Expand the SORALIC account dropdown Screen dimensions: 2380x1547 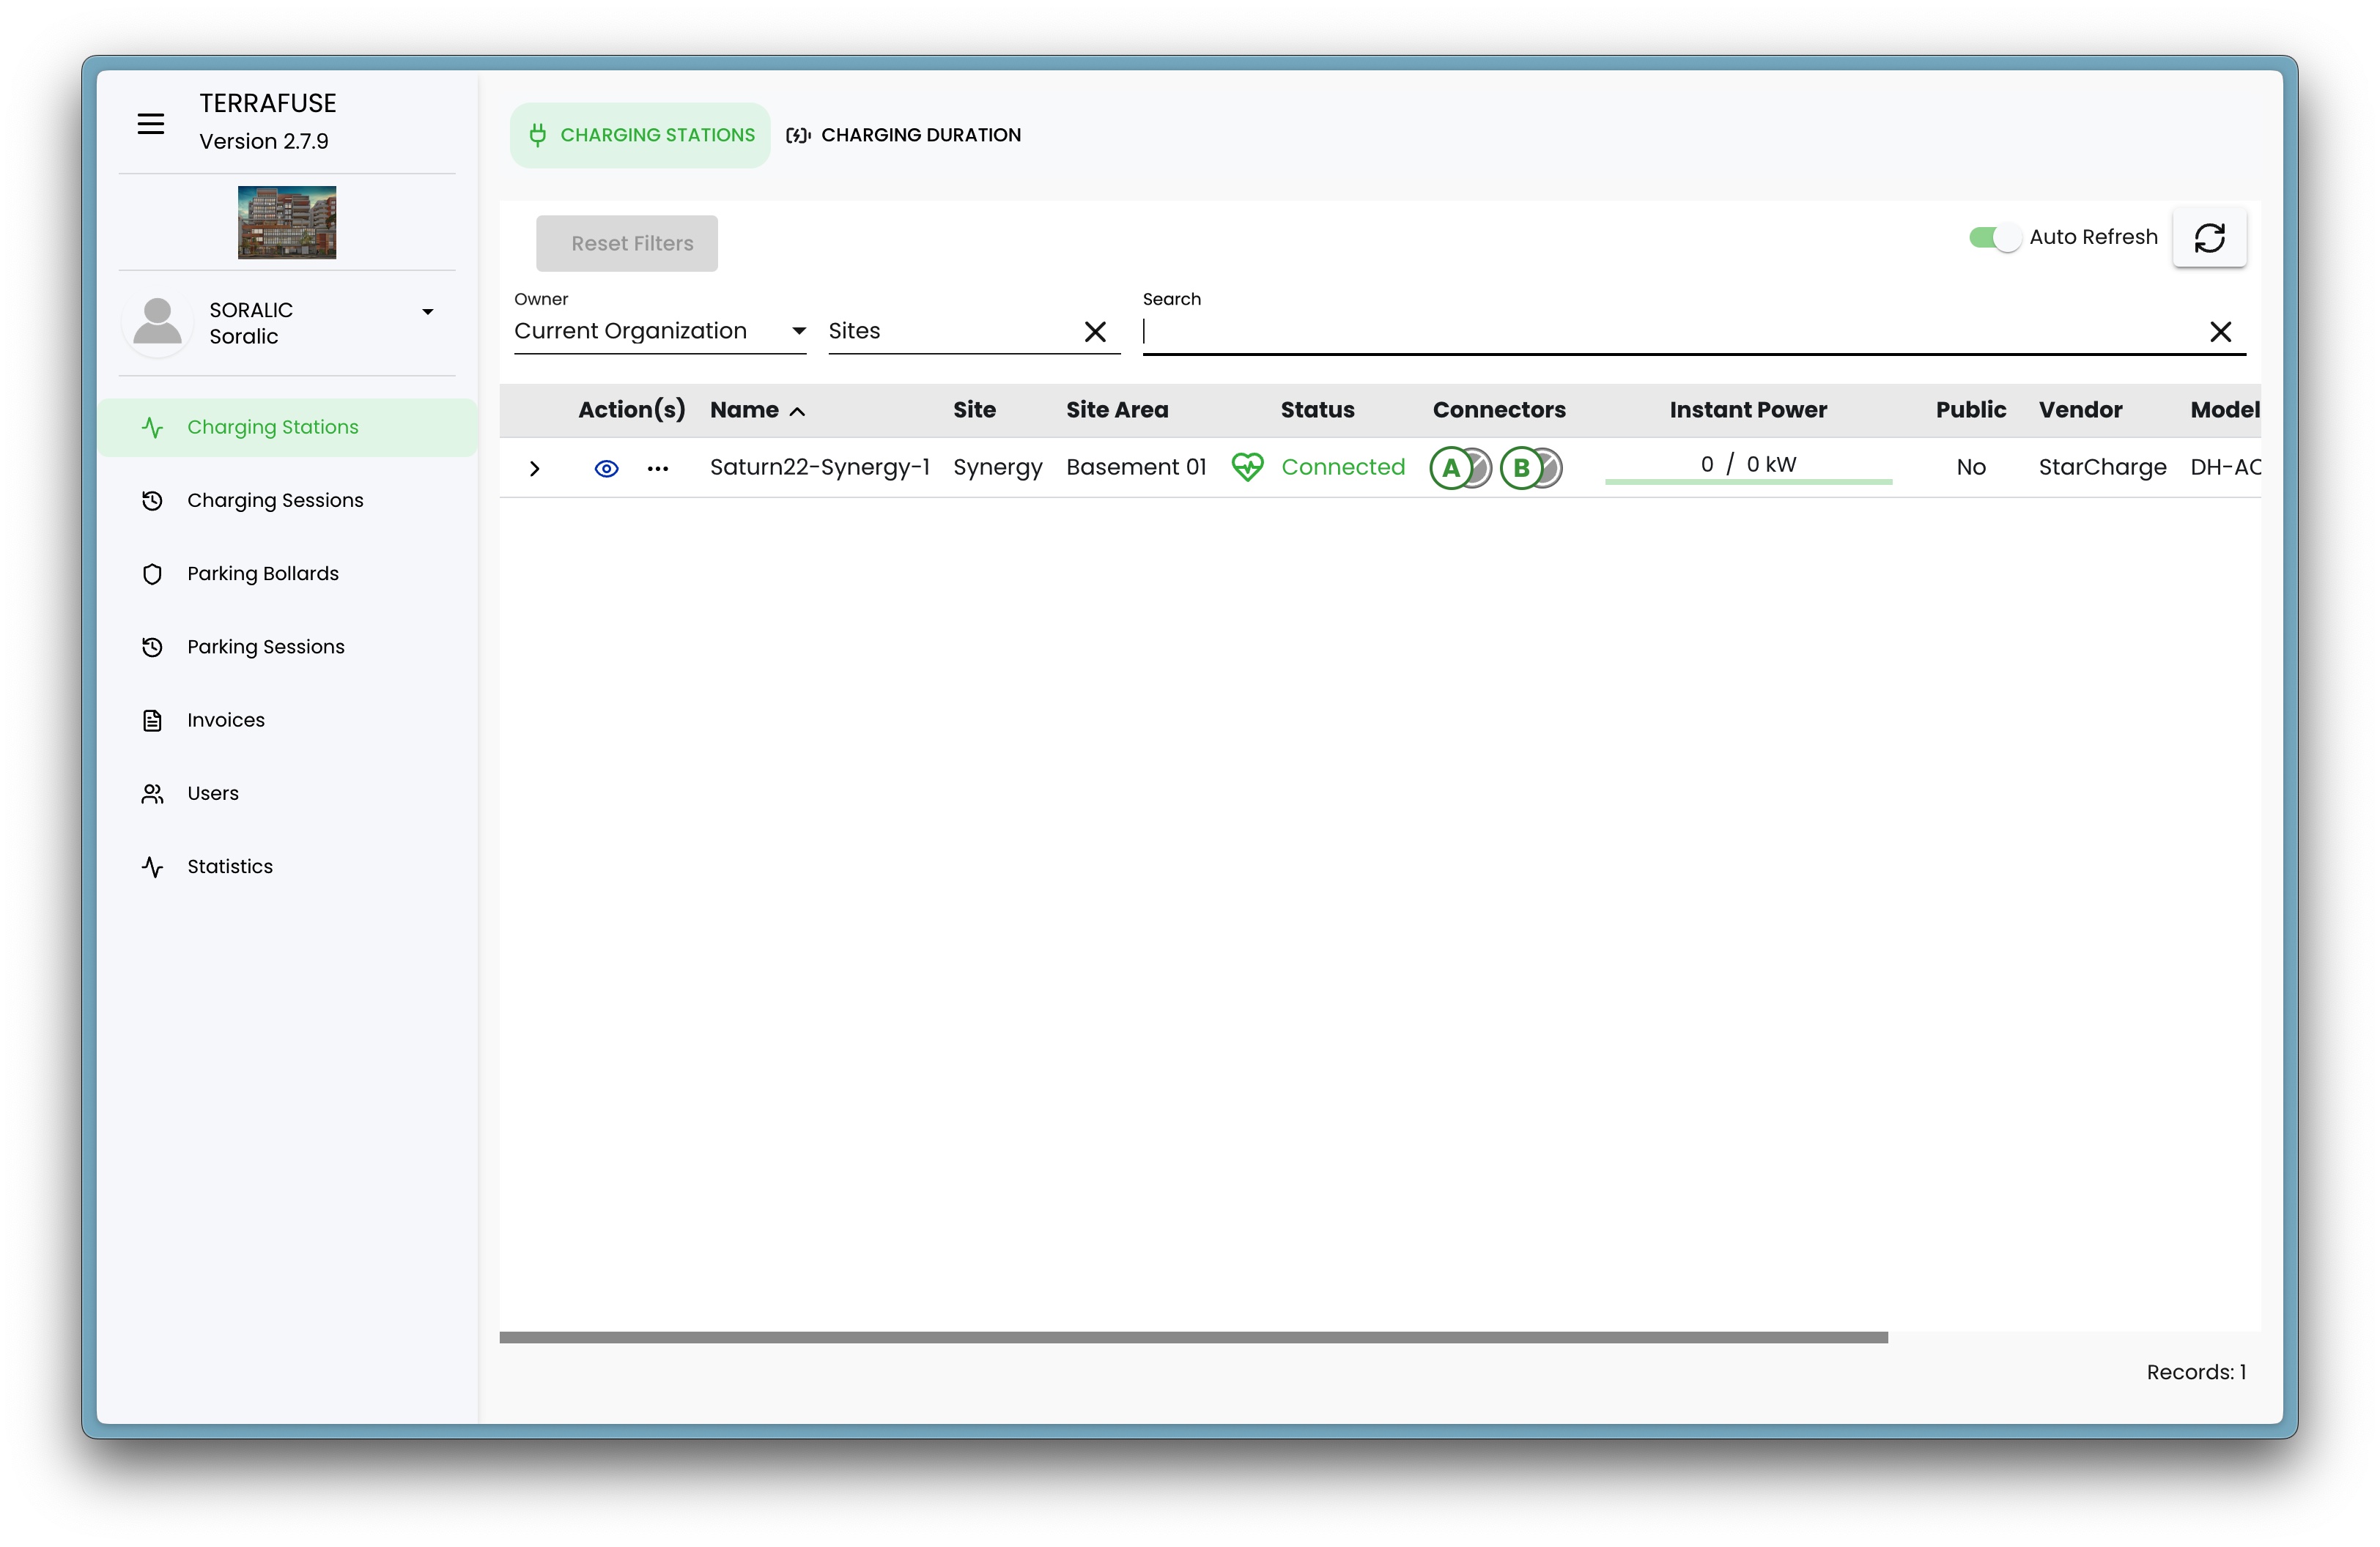(x=428, y=312)
